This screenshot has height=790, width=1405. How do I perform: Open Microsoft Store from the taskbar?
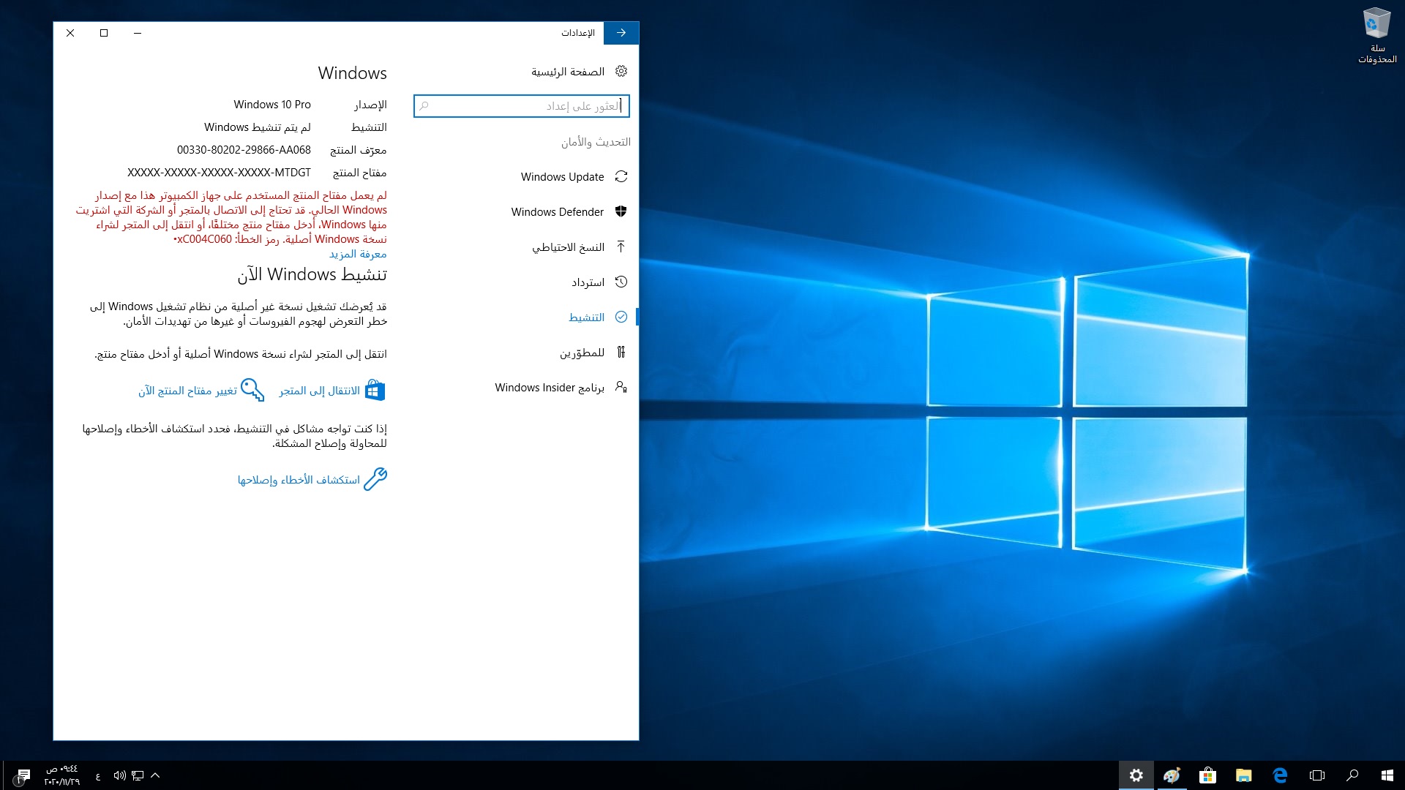pos(1208,775)
